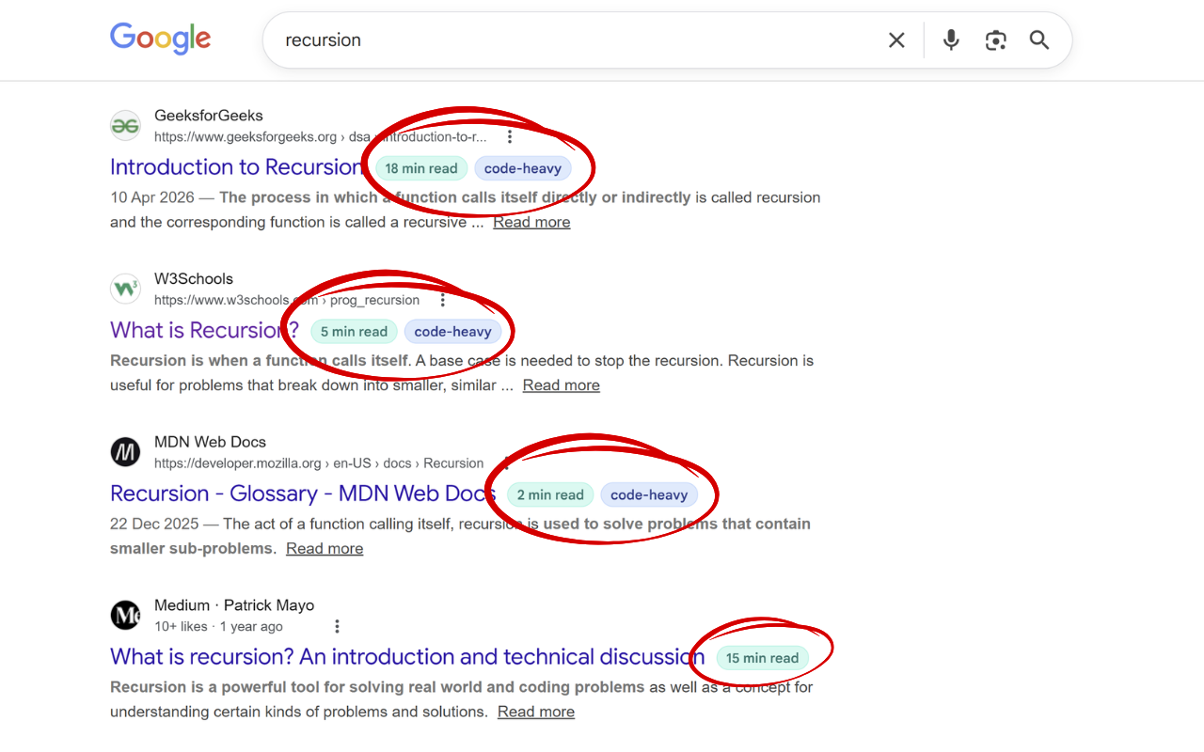This screenshot has width=1204, height=752.
Task: Click code-heavy badge on W3Schools result
Action: (453, 332)
